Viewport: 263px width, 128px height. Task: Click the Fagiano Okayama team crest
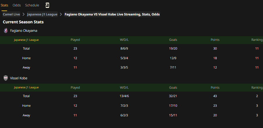(6, 31)
